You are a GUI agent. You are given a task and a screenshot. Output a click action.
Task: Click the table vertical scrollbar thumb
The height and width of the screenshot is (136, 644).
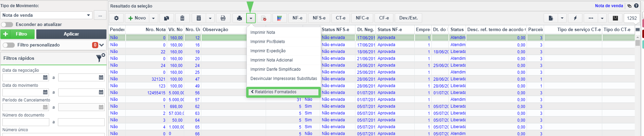click(x=637, y=43)
